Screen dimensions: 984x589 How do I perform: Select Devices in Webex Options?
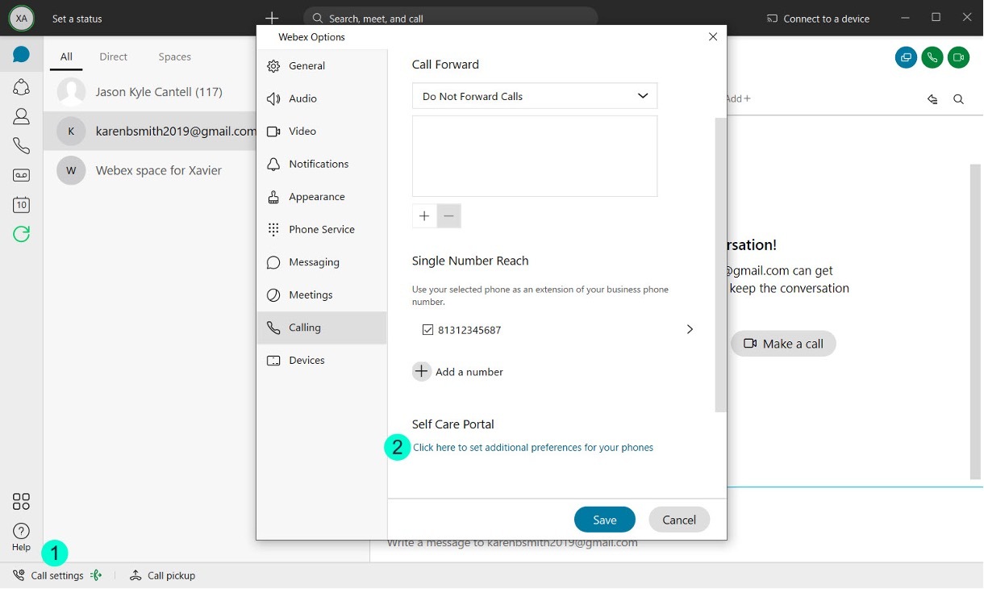pos(321,361)
